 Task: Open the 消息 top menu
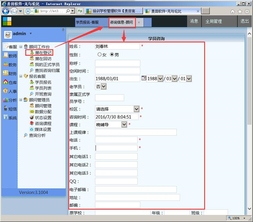194,21
